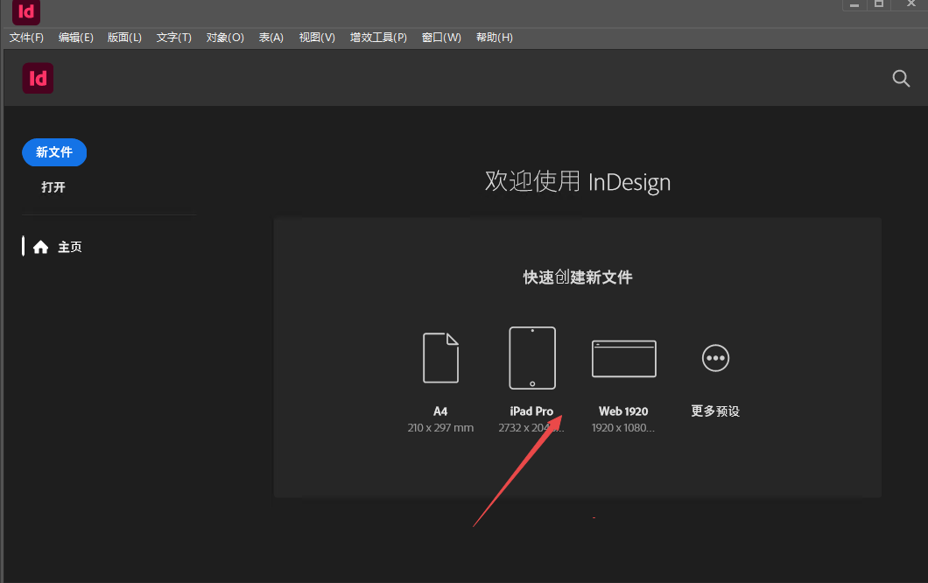Open more presets via the ellipsis icon
The height and width of the screenshot is (583, 928).
point(715,358)
